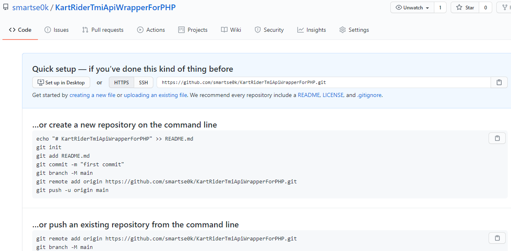Click the 'git push -u origin main' line
Viewport: 511px width, 251px height.
(72, 190)
